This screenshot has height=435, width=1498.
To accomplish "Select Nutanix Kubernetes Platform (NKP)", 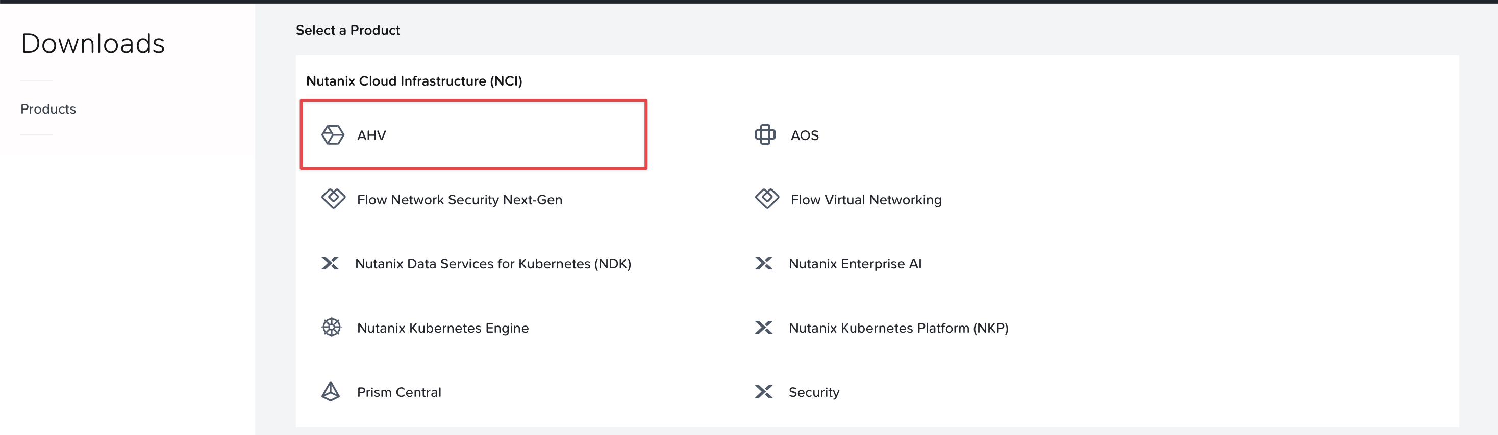I will [x=898, y=328].
